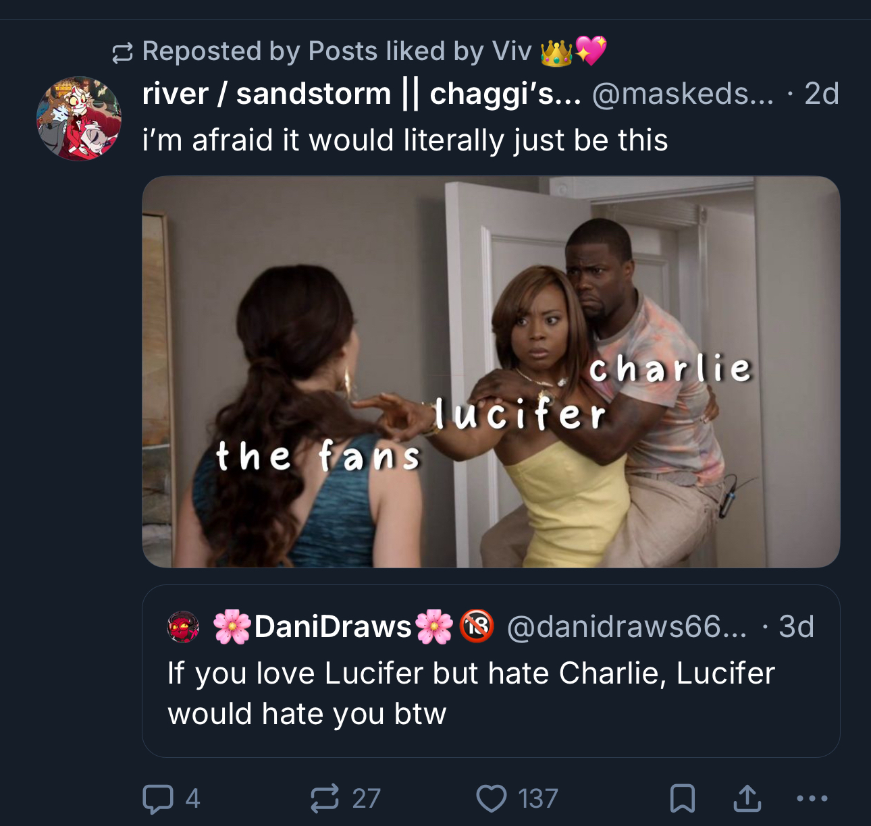Screen dimensions: 871x826
Task: Click the share upload arrow icon
Action: click(747, 798)
